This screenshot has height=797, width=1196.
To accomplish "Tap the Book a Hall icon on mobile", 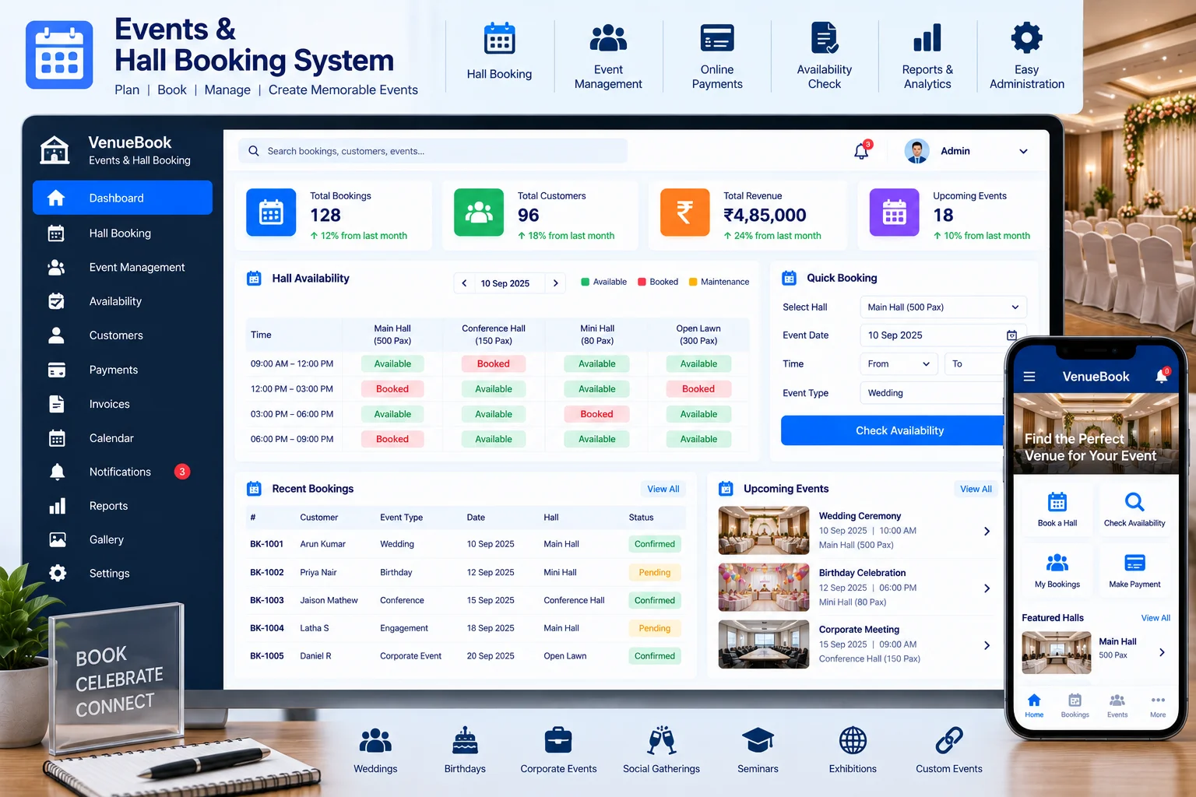I will click(1057, 502).
